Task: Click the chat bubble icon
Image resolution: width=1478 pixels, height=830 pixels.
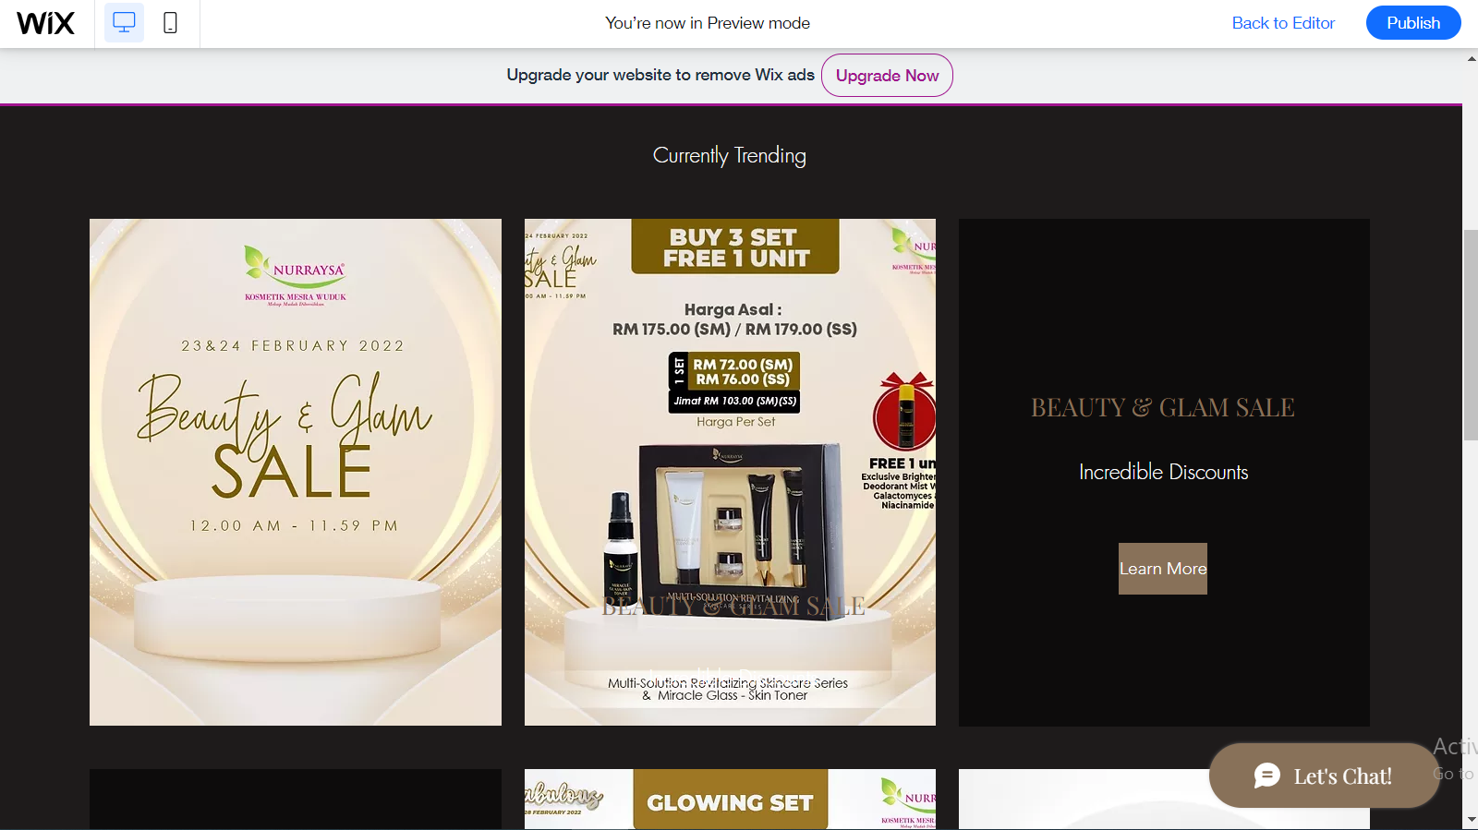Action: tap(1266, 776)
